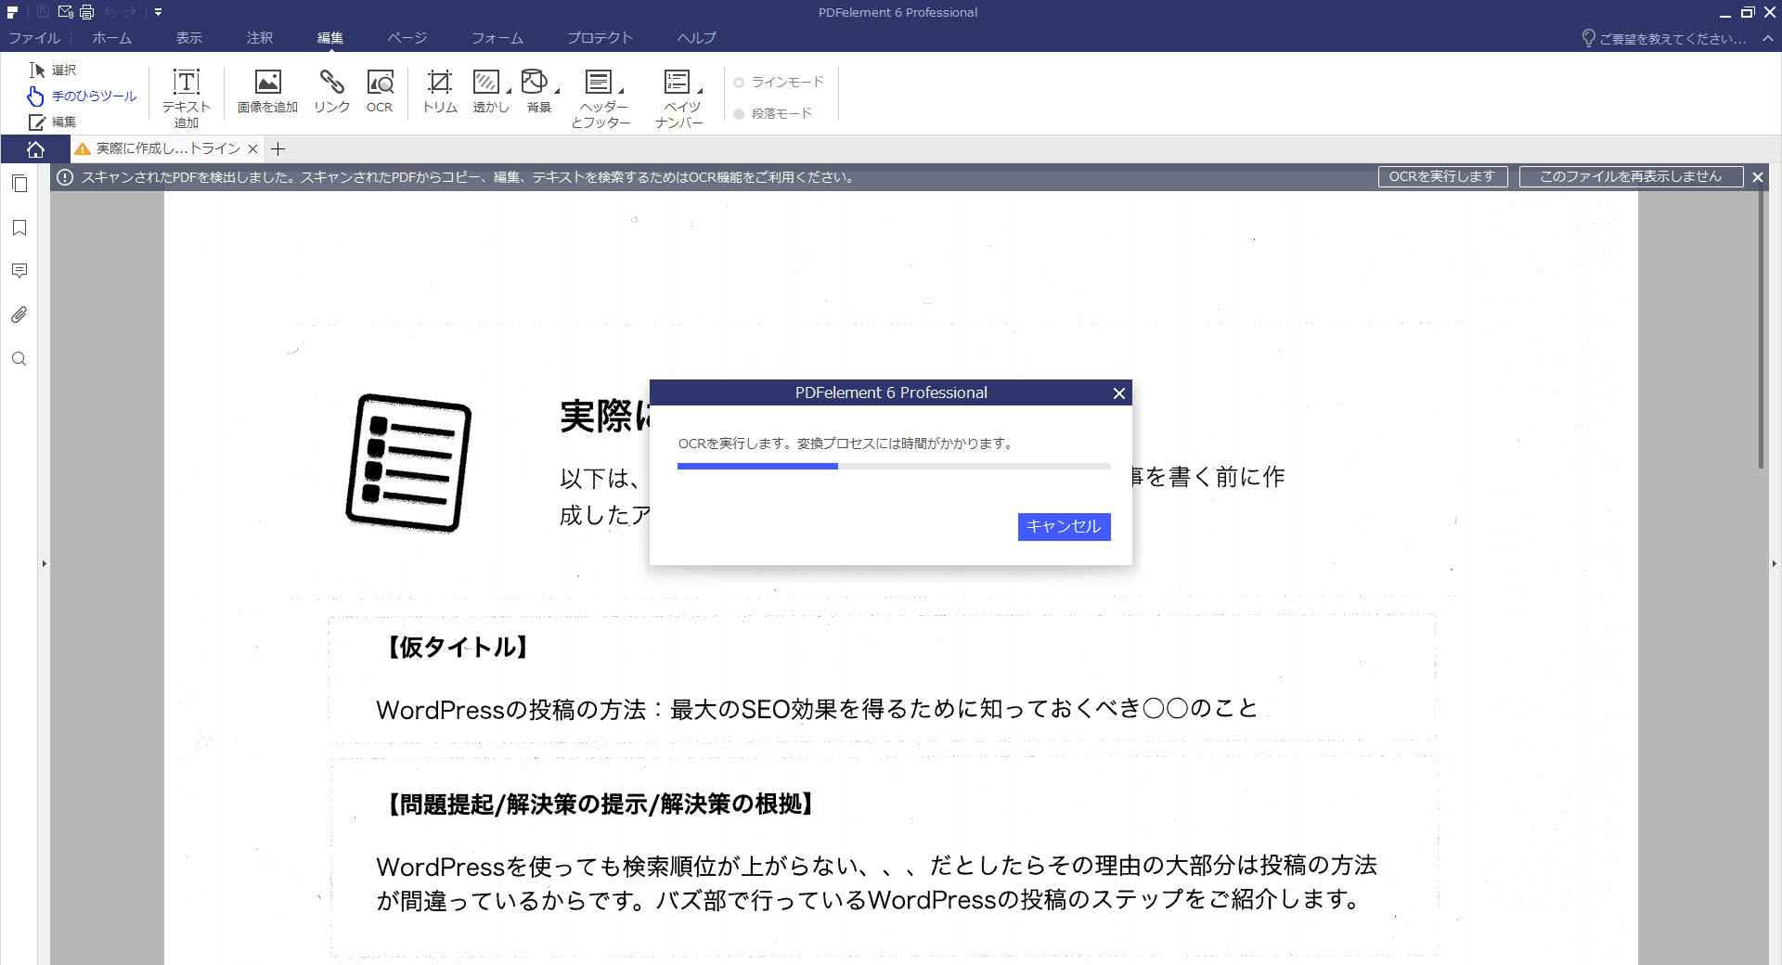This screenshot has height=965, width=1782.
Task: Switch to the プロテクト tab
Action: 600,38
